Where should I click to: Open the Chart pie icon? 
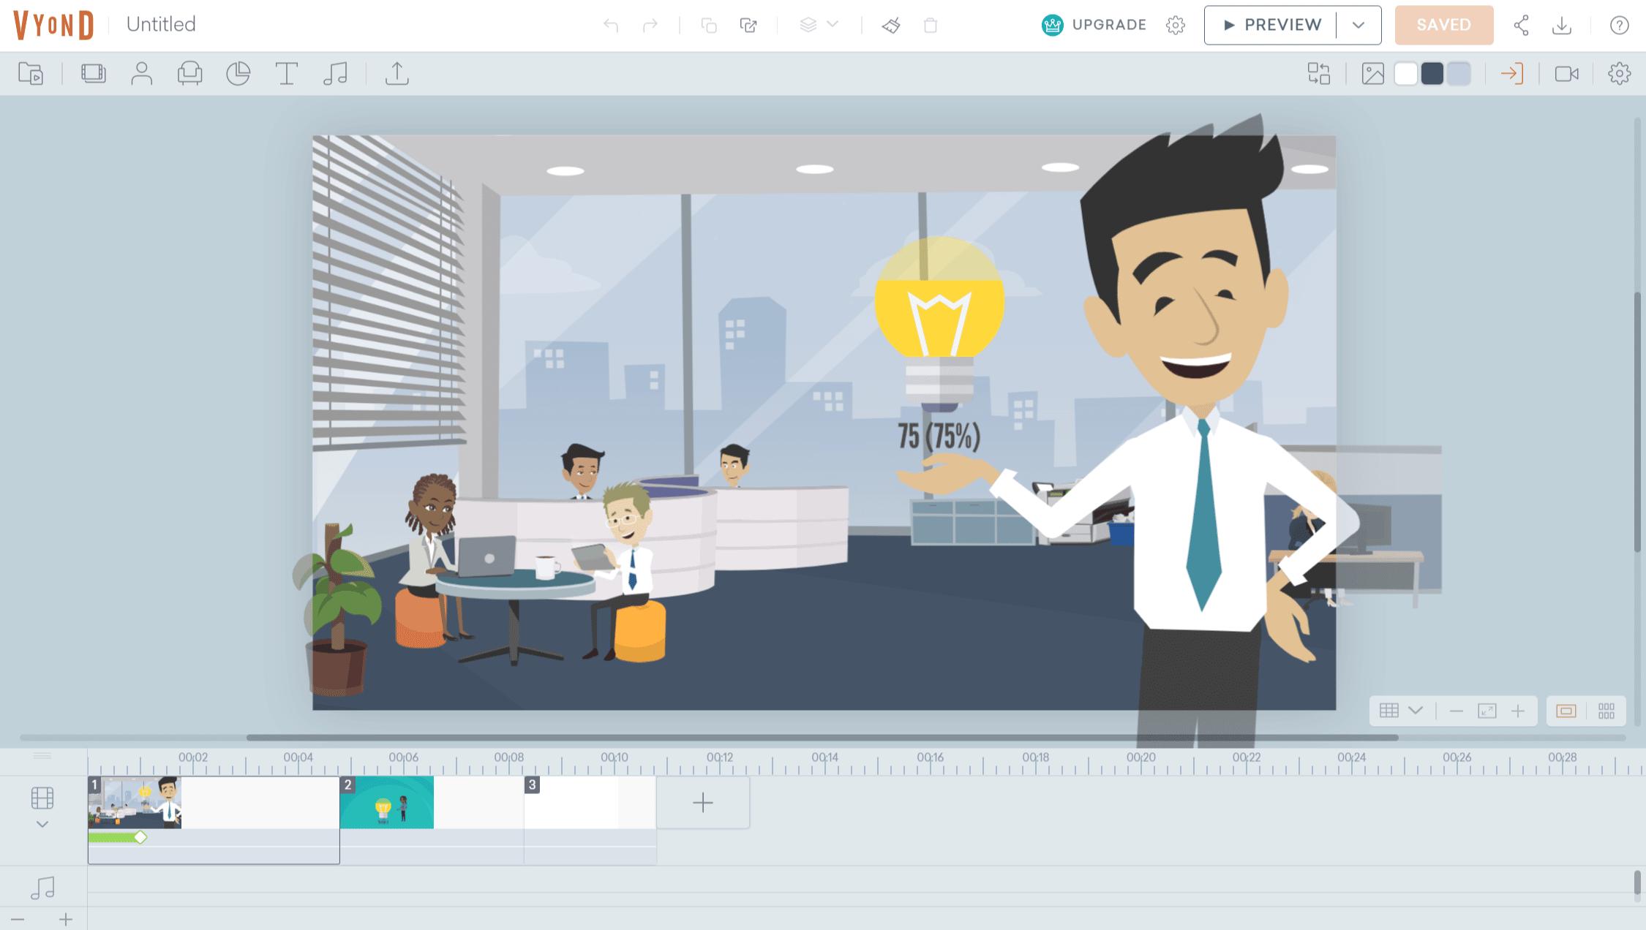tap(238, 74)
